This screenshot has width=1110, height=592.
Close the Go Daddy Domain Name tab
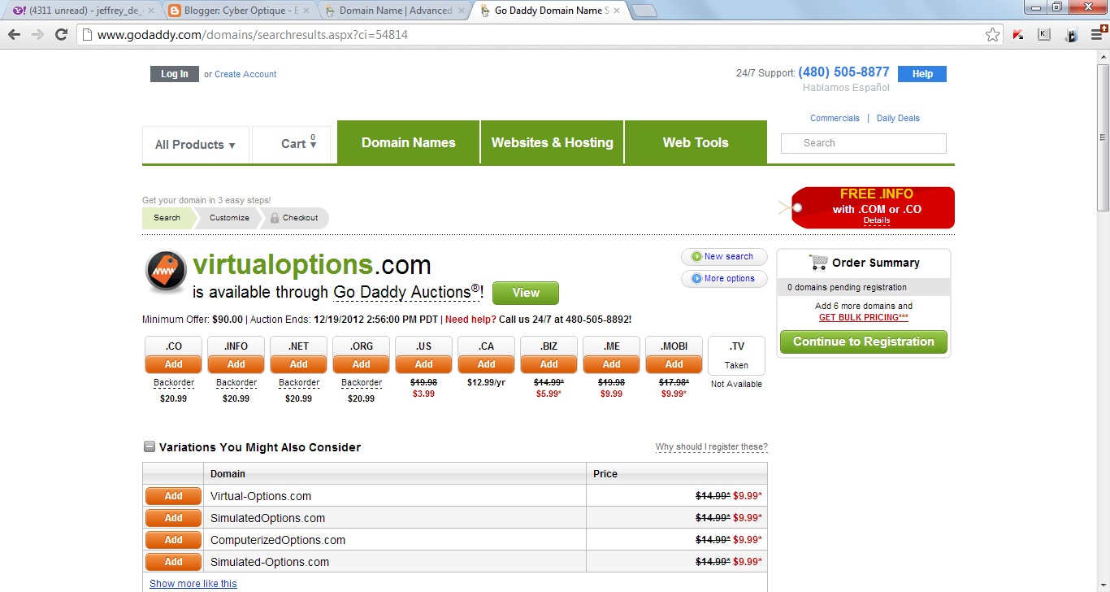(x=616, y=11)
